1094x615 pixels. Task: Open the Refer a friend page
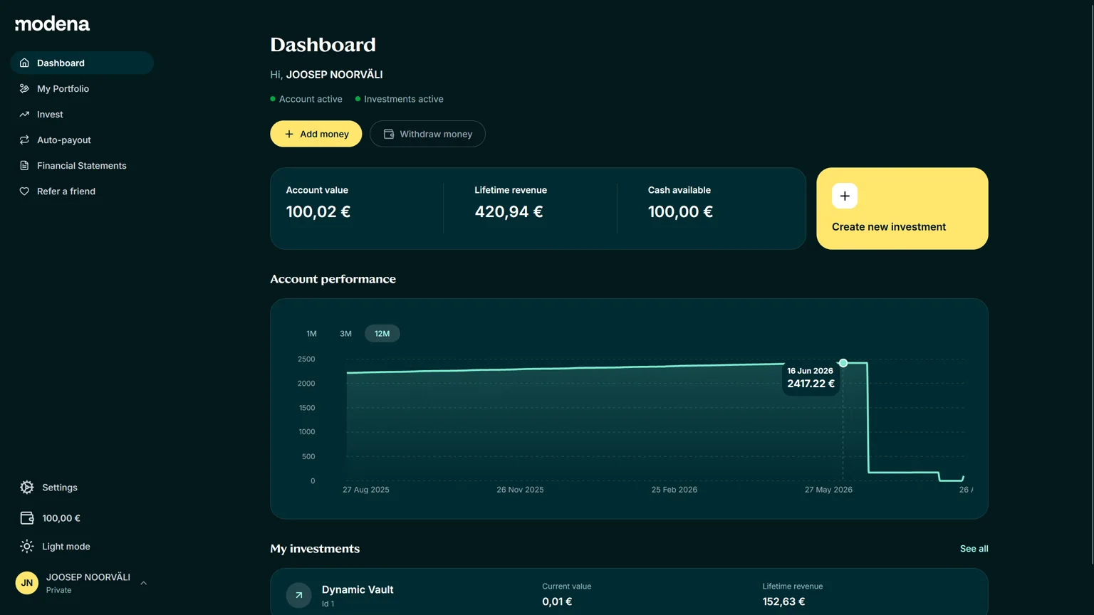(x=82, y=191)
